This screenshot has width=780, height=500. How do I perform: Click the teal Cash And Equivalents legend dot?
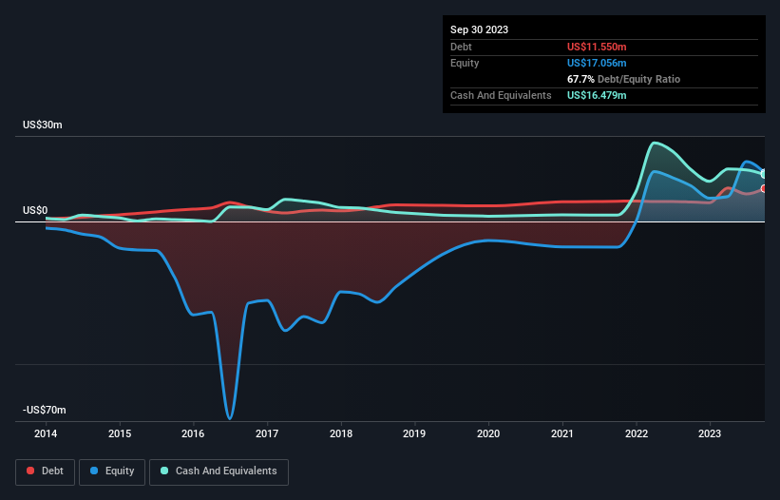pos(164,471)
